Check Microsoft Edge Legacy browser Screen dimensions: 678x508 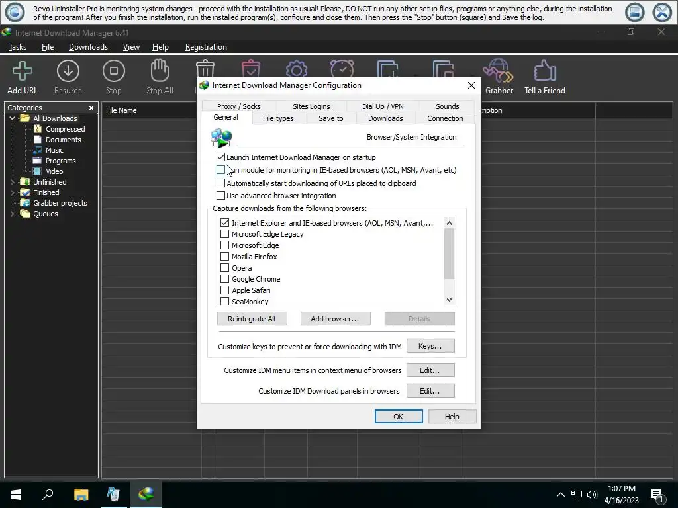click(224, 234)
